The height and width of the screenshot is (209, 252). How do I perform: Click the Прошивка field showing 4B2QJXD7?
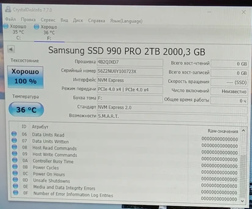(x=130, y=63)
